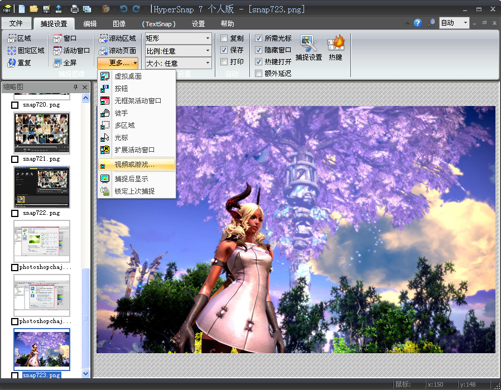Enable the 复制 copy checkbox
The height and width of the screenshot is (390, 501).
click(x=224, y=38)
